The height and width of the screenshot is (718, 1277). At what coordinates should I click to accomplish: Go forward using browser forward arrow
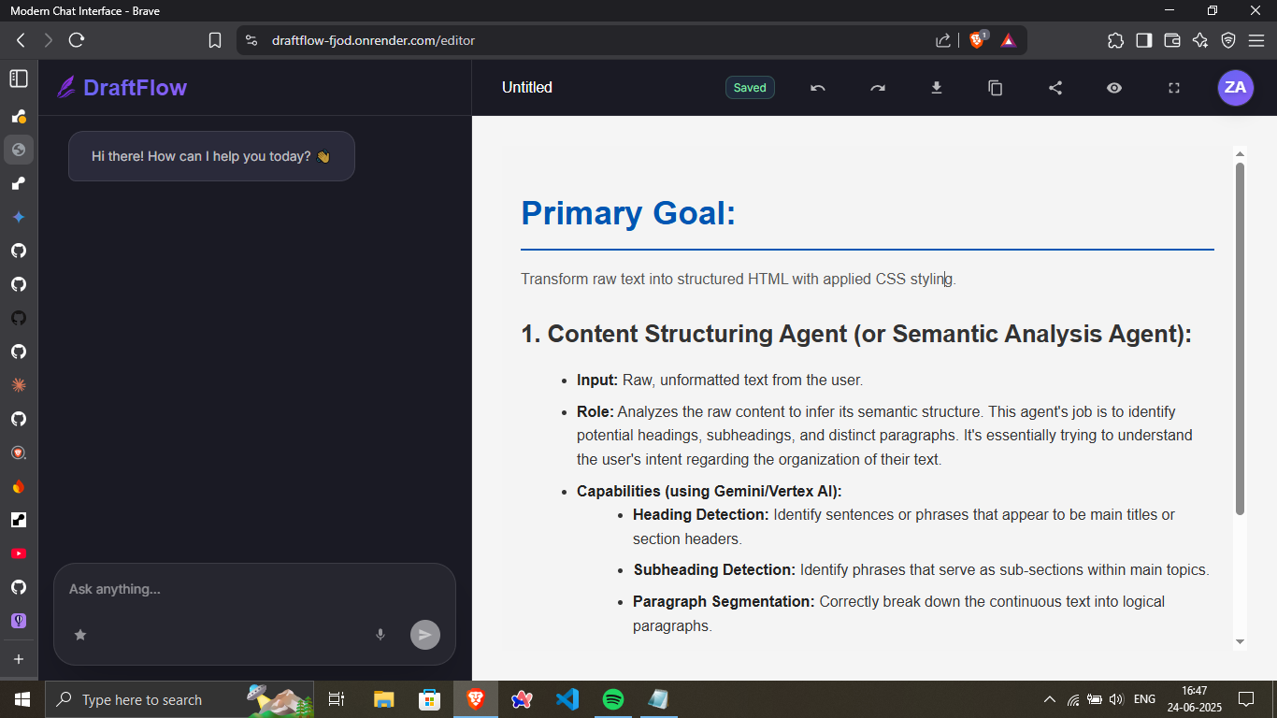(49, 40)
